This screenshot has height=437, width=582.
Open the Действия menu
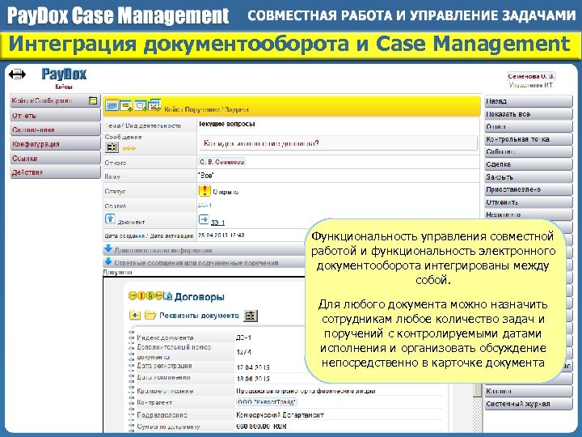tap(55, 172)
